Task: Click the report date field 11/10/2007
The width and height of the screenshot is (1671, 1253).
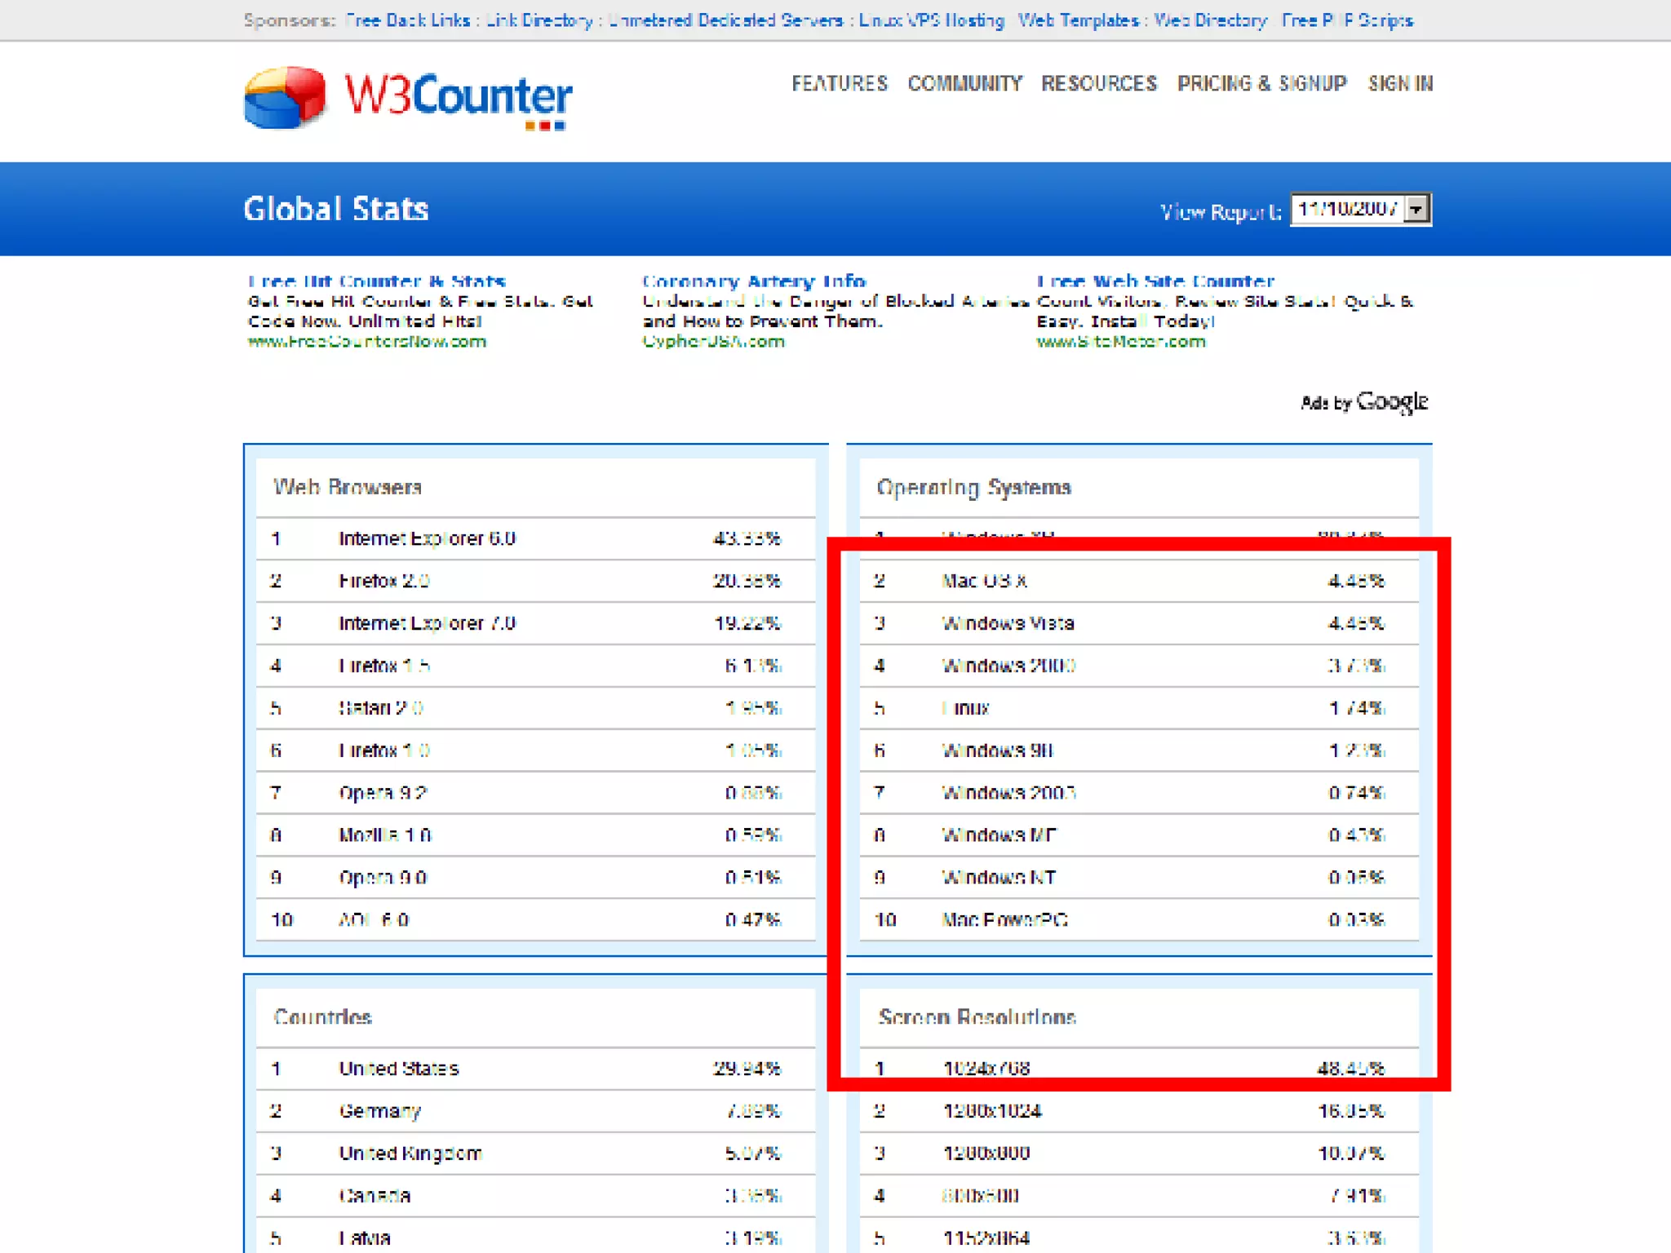Action: pos(1347,210)
